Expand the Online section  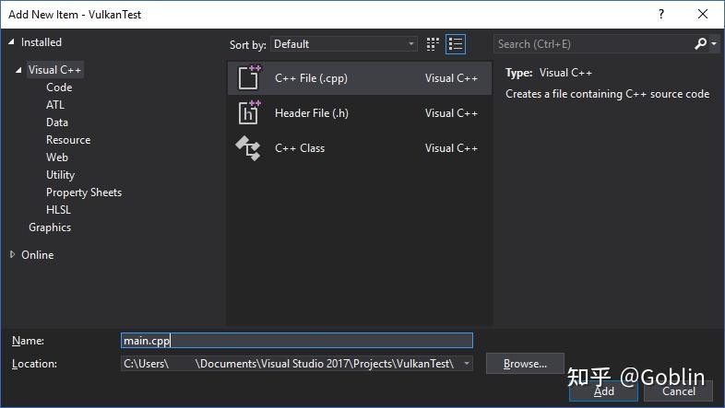coord(12,255)
